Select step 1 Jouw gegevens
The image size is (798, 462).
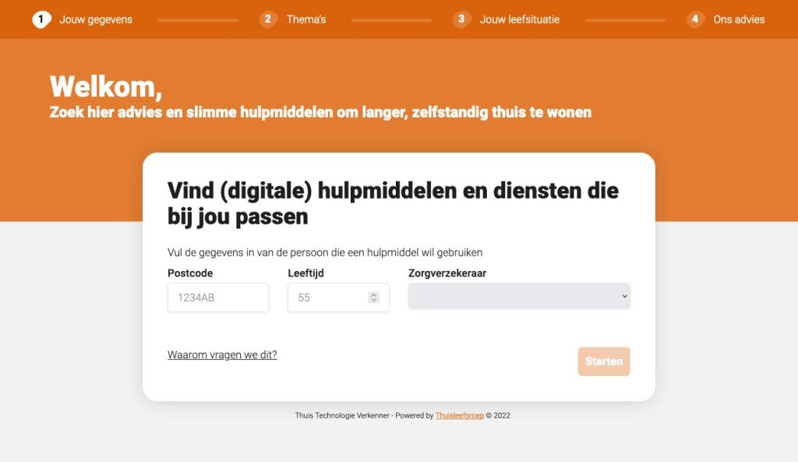tap(83, 19)
